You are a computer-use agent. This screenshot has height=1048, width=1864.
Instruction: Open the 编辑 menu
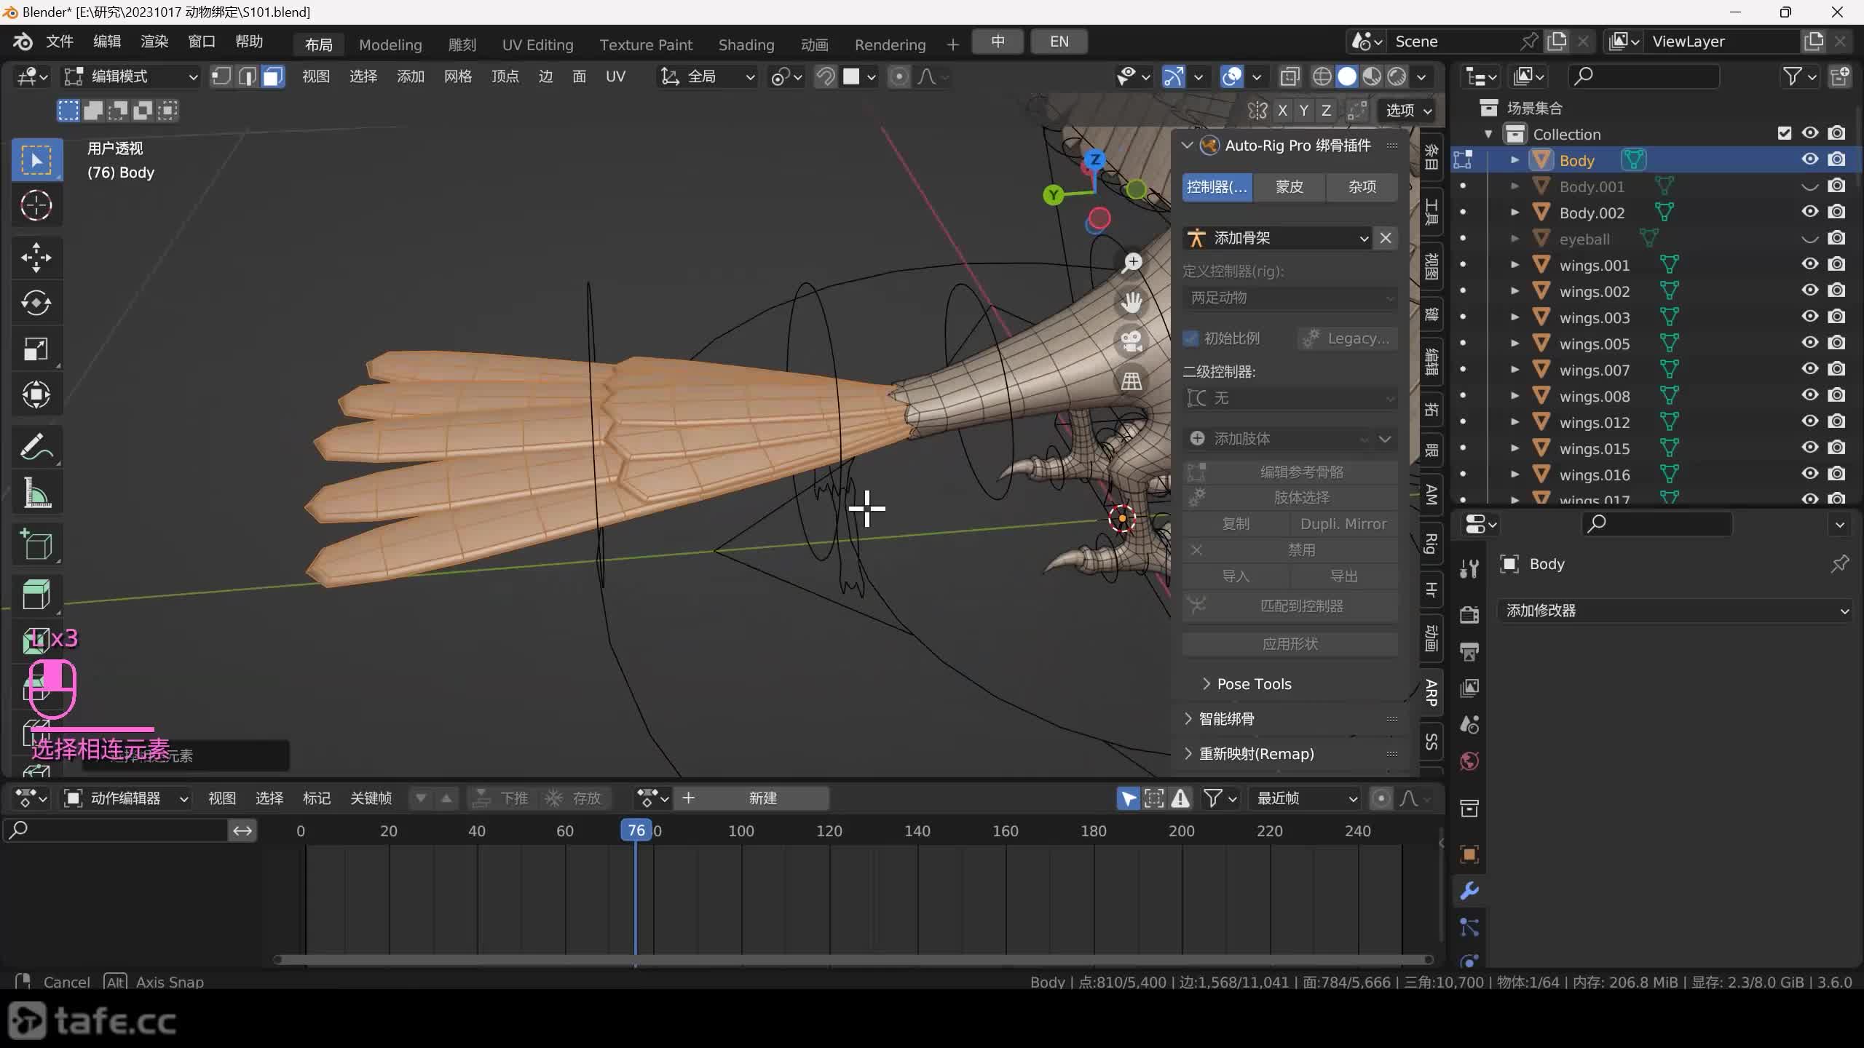107,41
